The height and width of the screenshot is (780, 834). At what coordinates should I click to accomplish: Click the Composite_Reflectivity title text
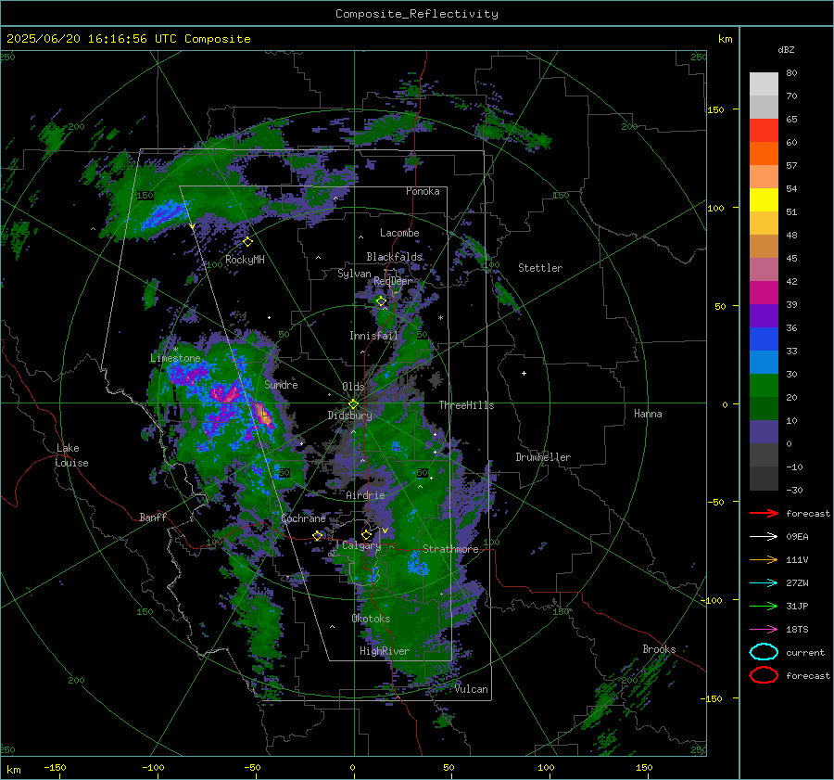click(416, 14)
